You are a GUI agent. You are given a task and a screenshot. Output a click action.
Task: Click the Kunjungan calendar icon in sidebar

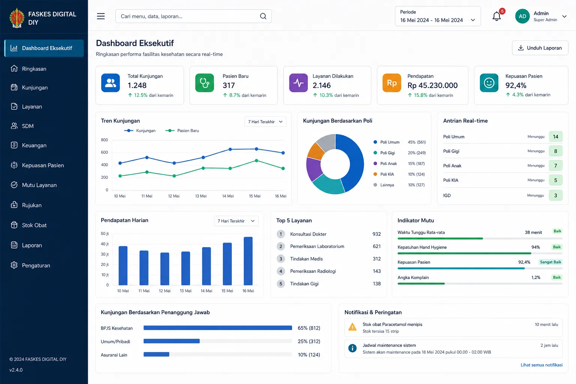point(14,87)
